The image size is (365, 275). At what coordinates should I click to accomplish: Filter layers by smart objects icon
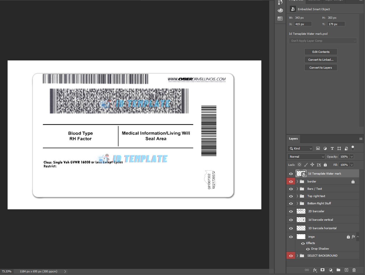tap(346, 148)
